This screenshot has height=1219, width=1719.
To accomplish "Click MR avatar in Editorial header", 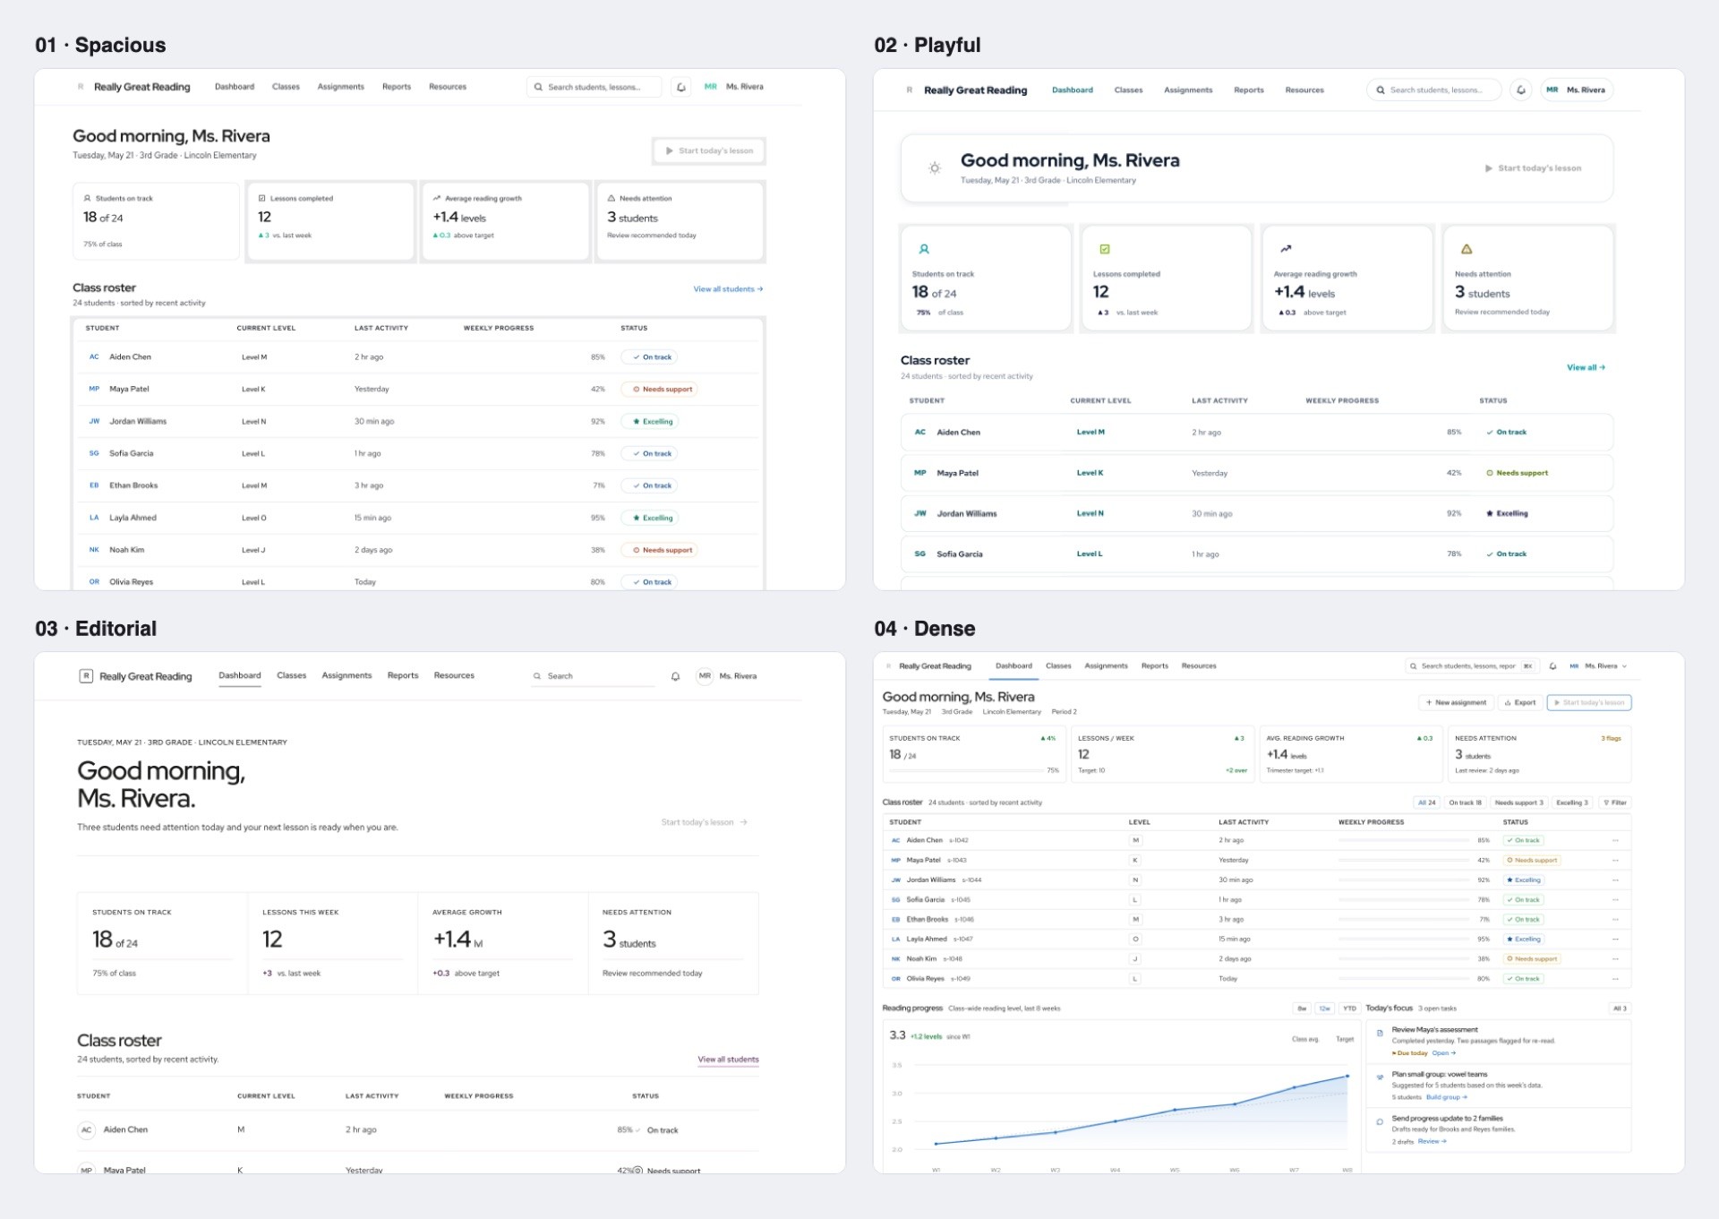I will point(705,676).
